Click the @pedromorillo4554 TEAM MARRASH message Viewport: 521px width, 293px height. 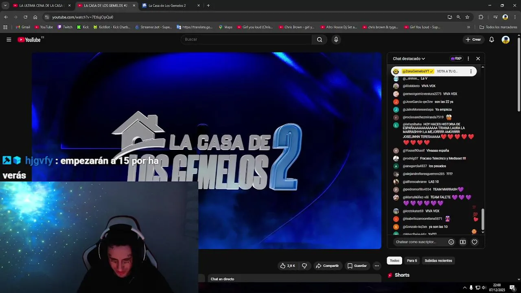pos(433,190)
